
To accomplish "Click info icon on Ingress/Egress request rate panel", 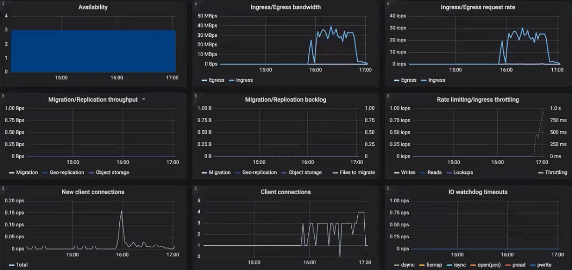I will point(387,3).
